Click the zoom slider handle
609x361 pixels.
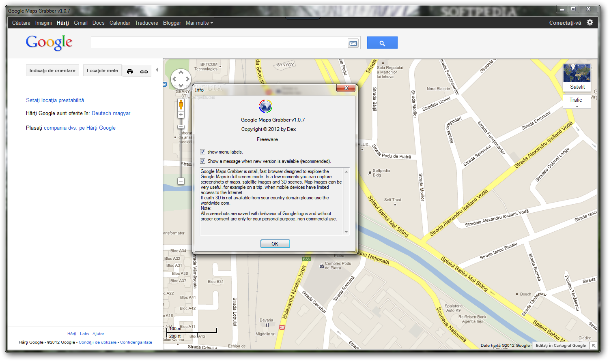coord(181,127)
